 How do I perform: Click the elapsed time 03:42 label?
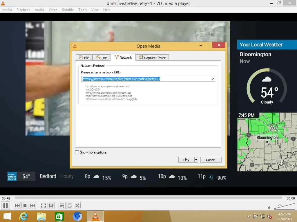[6, 198]
